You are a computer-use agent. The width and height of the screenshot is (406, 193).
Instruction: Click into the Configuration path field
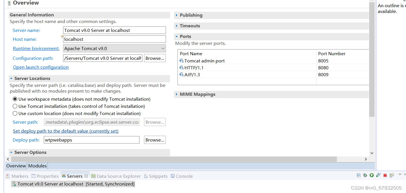click(103, 58)
